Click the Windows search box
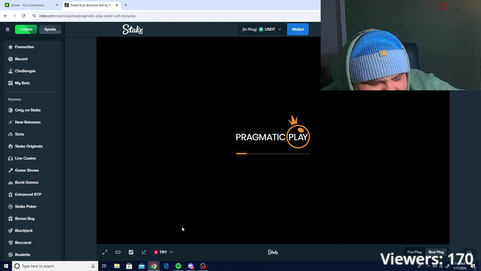This screenshot has width=481, height=271. pos(55,266)
